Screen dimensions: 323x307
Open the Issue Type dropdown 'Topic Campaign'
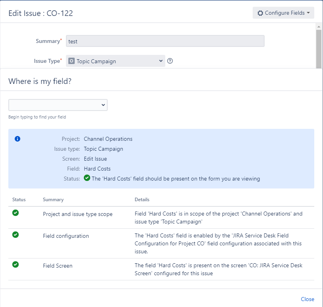pos(115,61)
